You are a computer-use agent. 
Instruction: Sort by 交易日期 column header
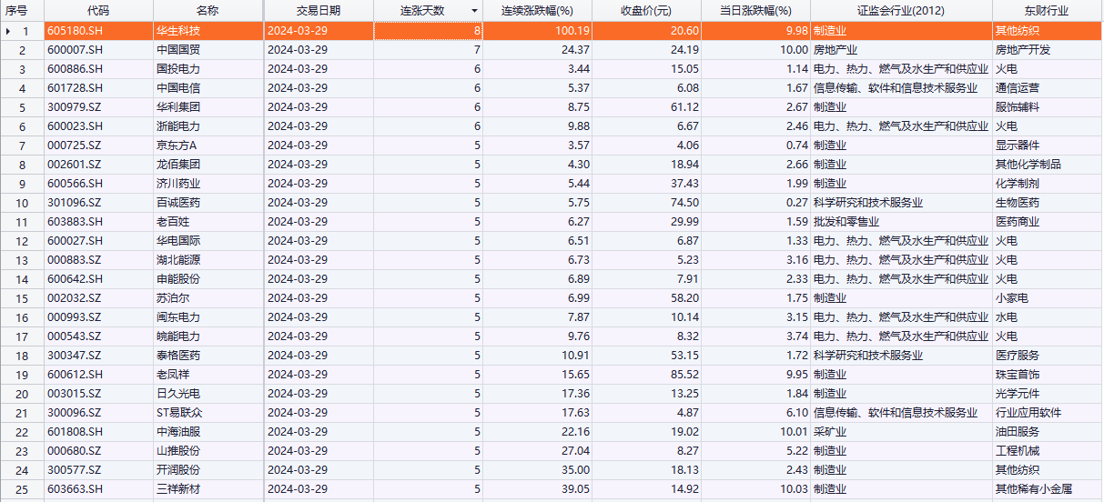(318, 11)
